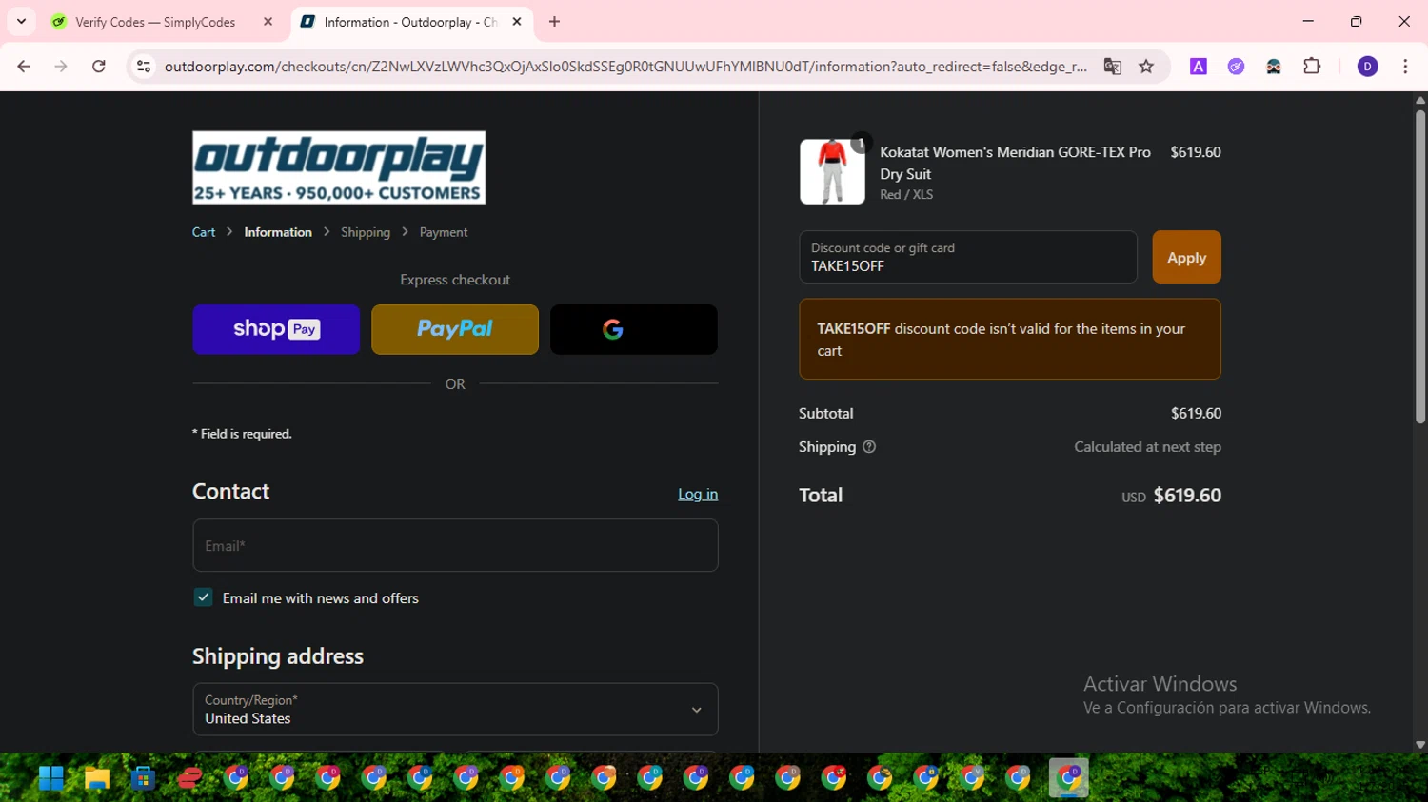Screen dimensions: 1428x802
Task: Open Microsoft Store from the taskbar
Action: [143, 778]
